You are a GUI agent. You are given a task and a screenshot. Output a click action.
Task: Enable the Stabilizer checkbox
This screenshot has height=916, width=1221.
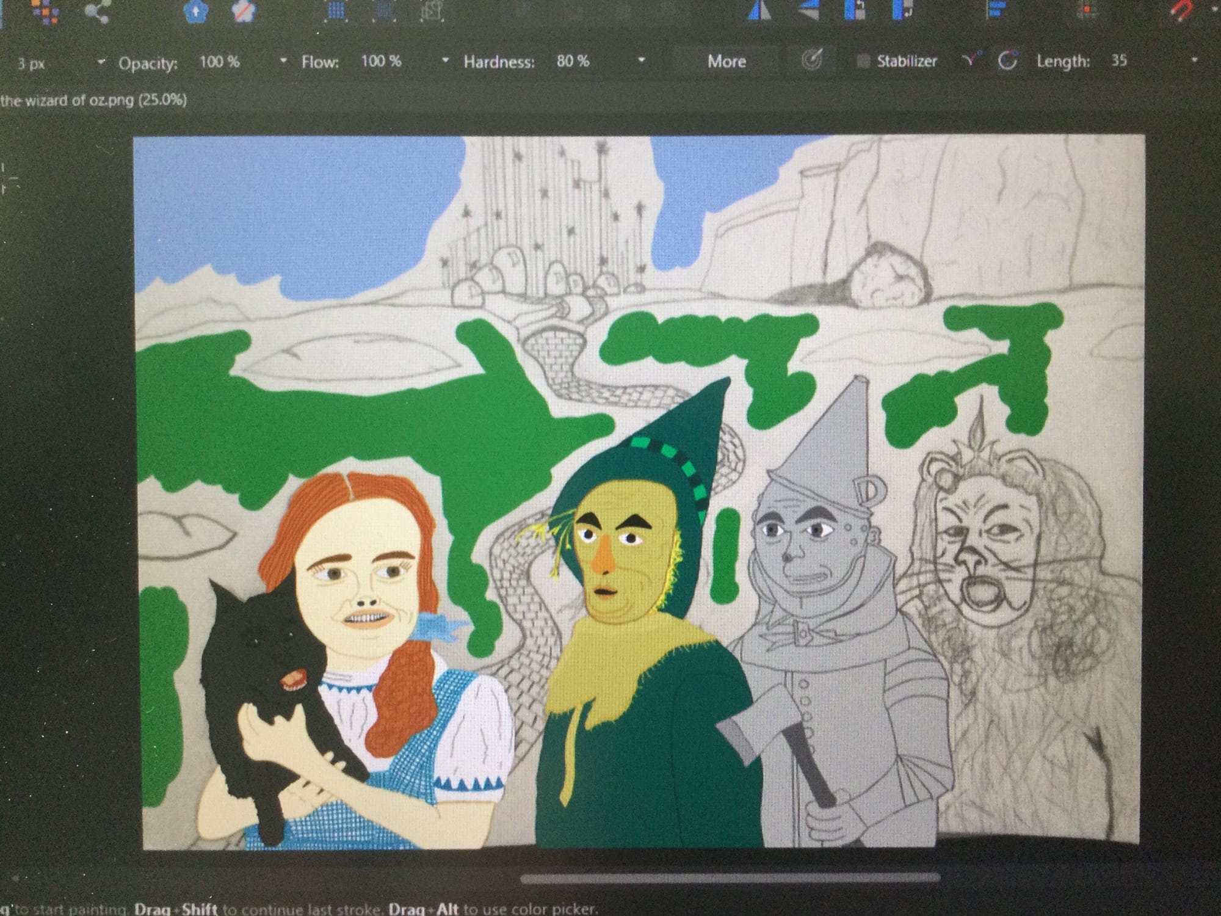(x=863, y=60)
